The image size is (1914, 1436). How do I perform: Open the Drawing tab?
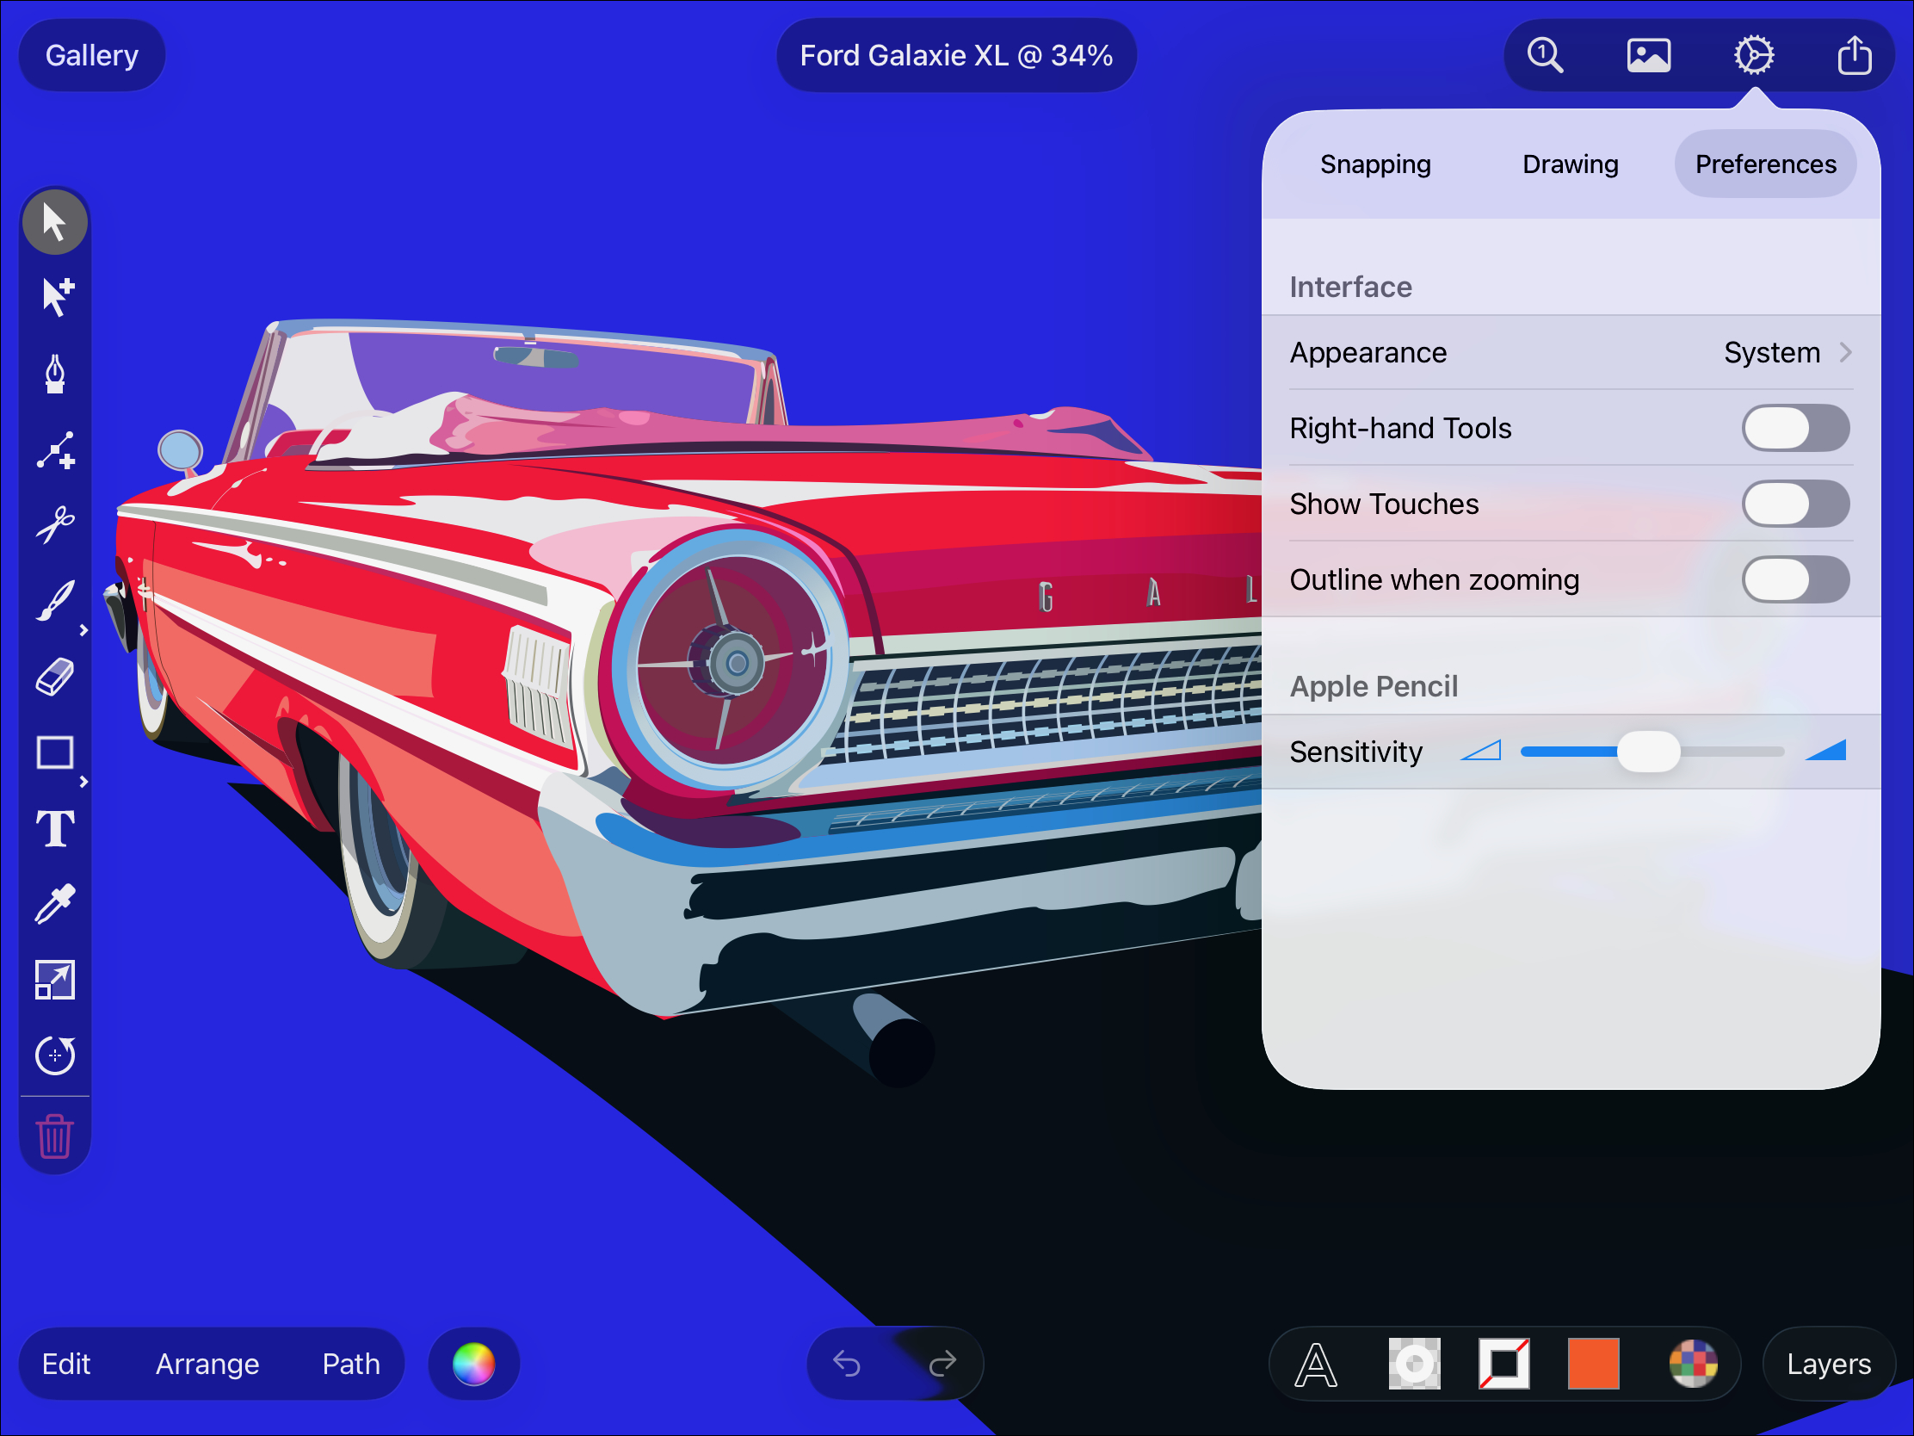click(1570, 164)
